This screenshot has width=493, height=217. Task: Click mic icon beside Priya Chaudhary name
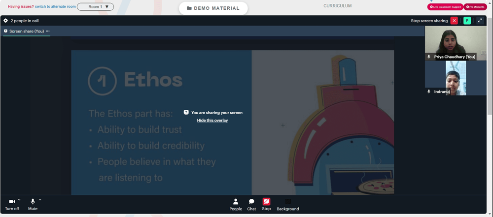[x=428, y=57]
